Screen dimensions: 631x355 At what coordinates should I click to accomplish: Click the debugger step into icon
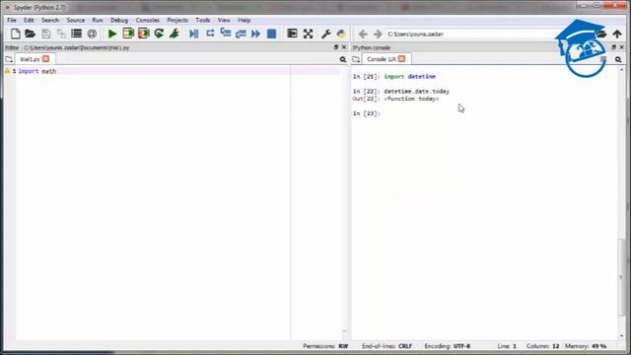[x=226, y=34]
